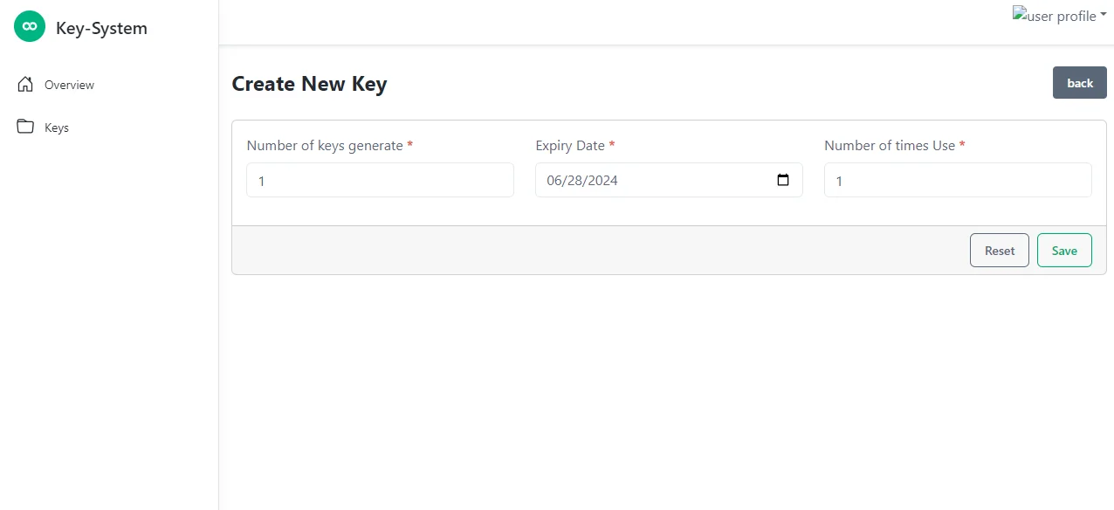Reset the key creation form
The width and height of the screenshot is (1114, 510).
tap(999, 251)
